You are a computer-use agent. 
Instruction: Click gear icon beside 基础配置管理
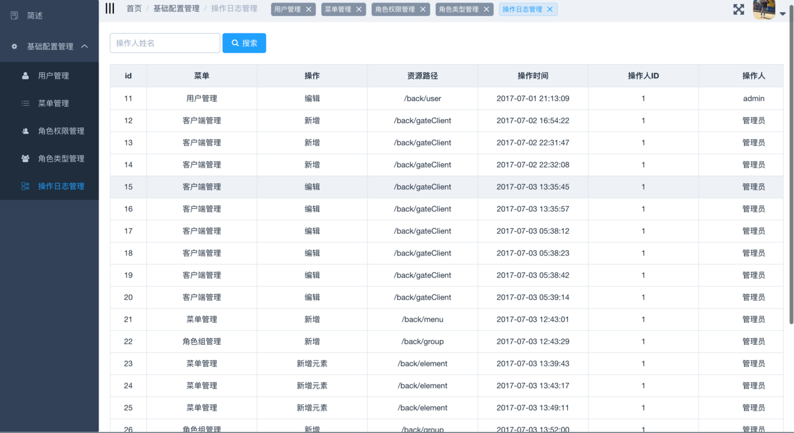(15, 46)
